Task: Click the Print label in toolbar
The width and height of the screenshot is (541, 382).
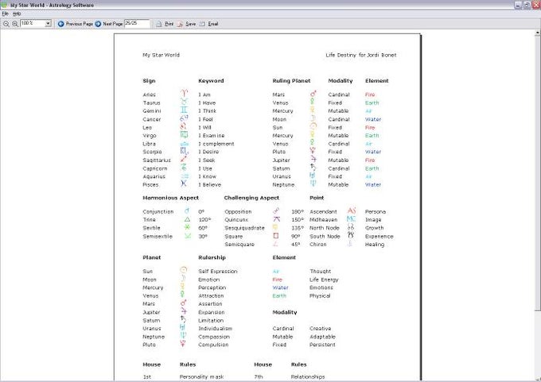Action: point(169,24)
